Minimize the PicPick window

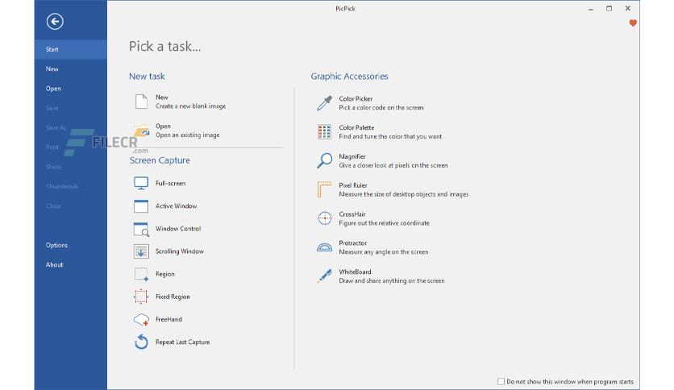pos(591,9)
